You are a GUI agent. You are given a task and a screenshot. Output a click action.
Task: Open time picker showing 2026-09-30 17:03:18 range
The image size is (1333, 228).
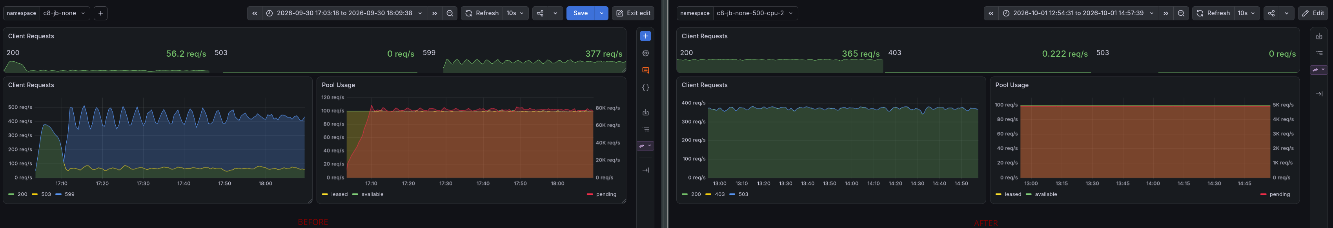coord(345,13)
